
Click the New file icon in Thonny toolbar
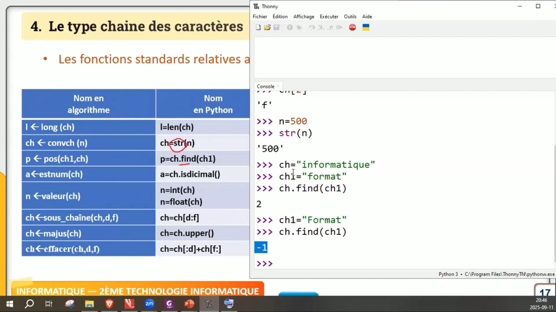pos(258,27)
